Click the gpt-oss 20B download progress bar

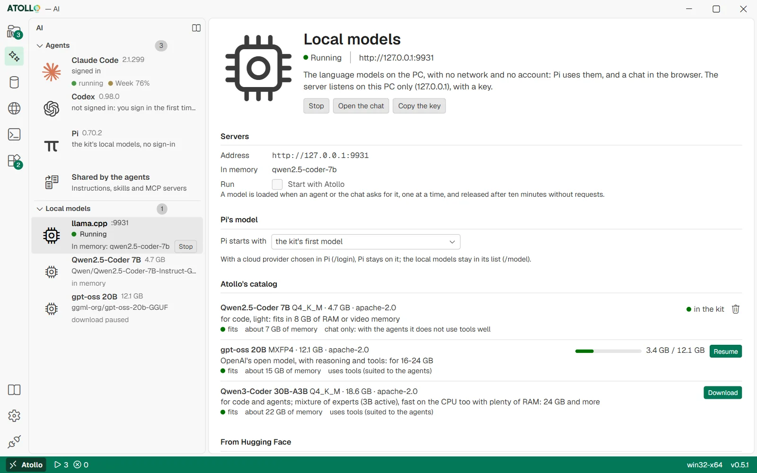(x=608, y=351)
